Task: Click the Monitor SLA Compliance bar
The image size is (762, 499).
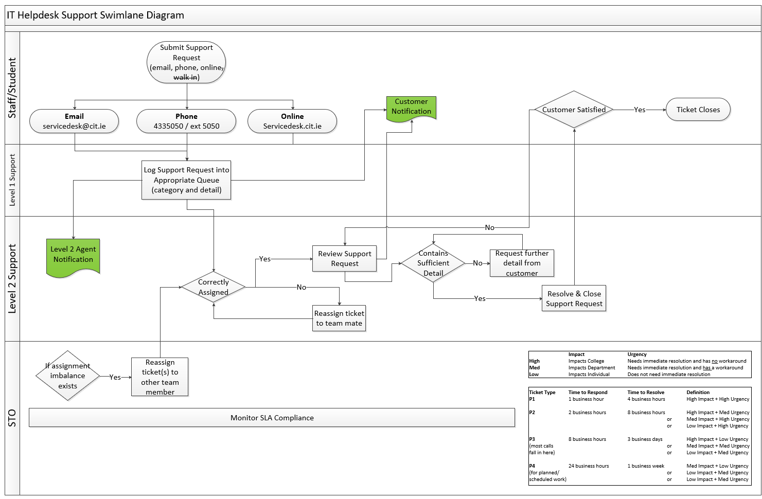Action: (x=272, y=417)
